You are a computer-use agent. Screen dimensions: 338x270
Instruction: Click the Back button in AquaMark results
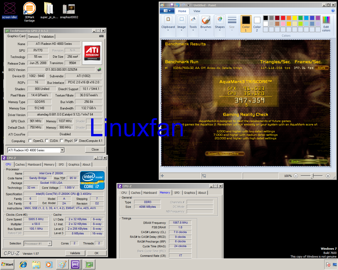[308, 161]
